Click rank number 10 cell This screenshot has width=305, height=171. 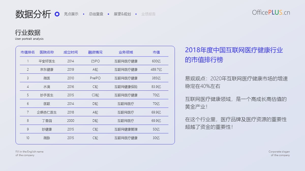[x=28, y=138]
